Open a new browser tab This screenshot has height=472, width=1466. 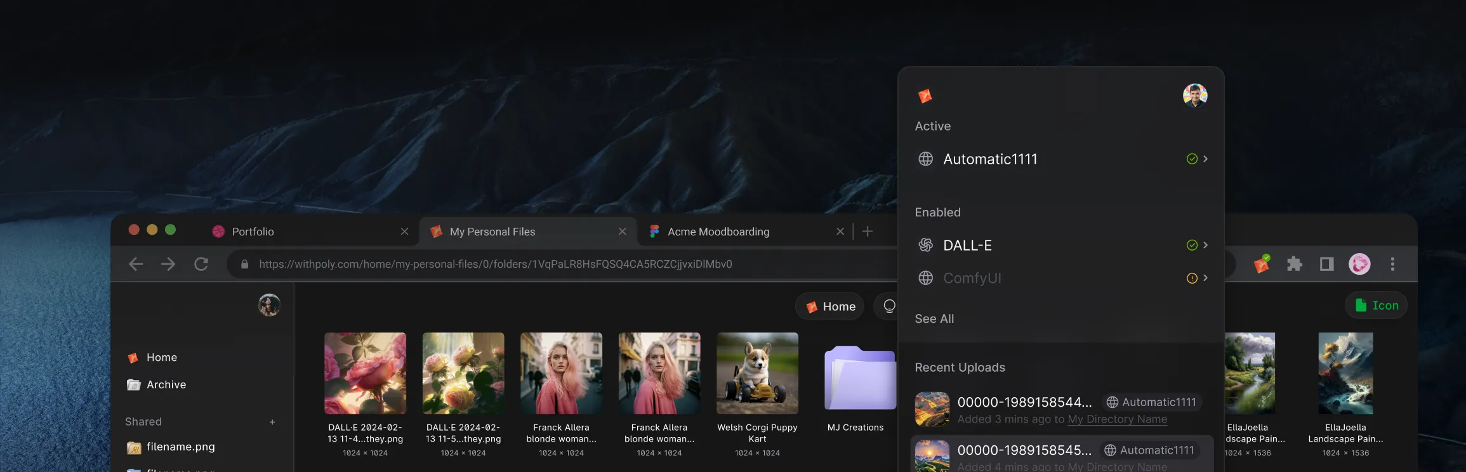tap(868, 232)
